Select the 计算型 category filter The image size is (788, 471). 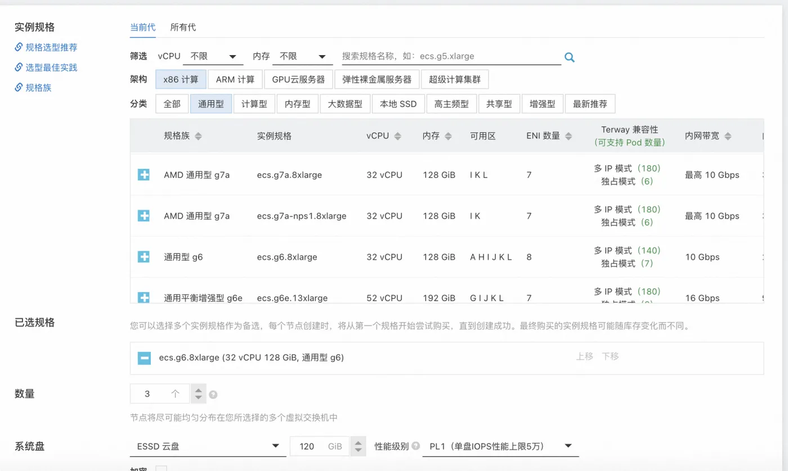(254, 104)
